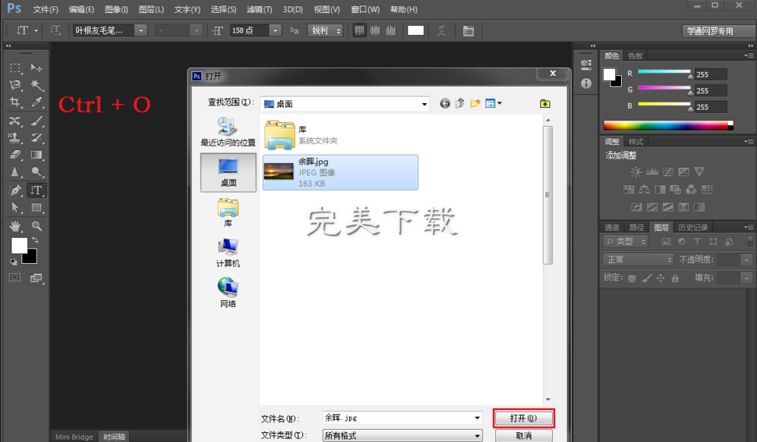The width and height of the screenshot is (757, 442).
Task: Toggle lock all (padlock) in Layers
Action: pyautogui.click(x=675, y=278)
